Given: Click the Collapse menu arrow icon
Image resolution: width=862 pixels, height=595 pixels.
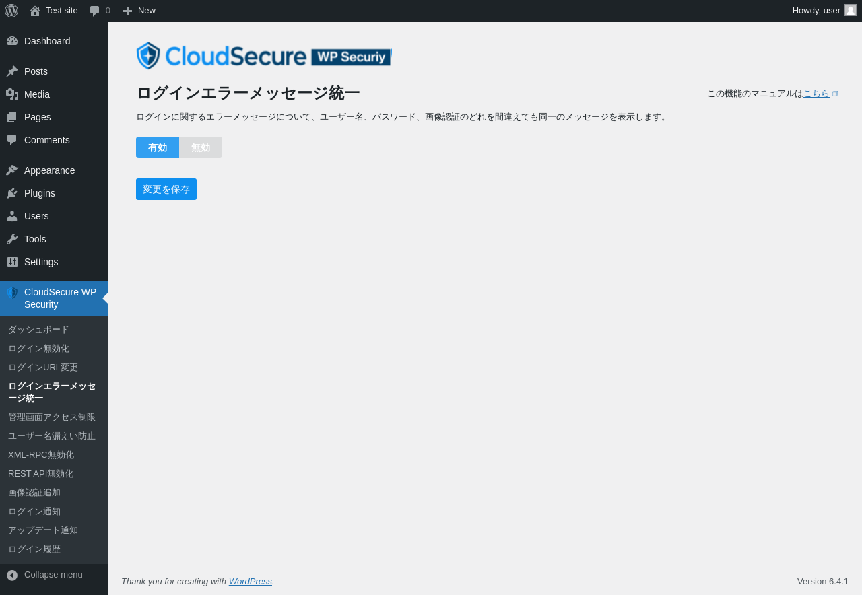Looking at the screenshot, I should coord(12,575).
